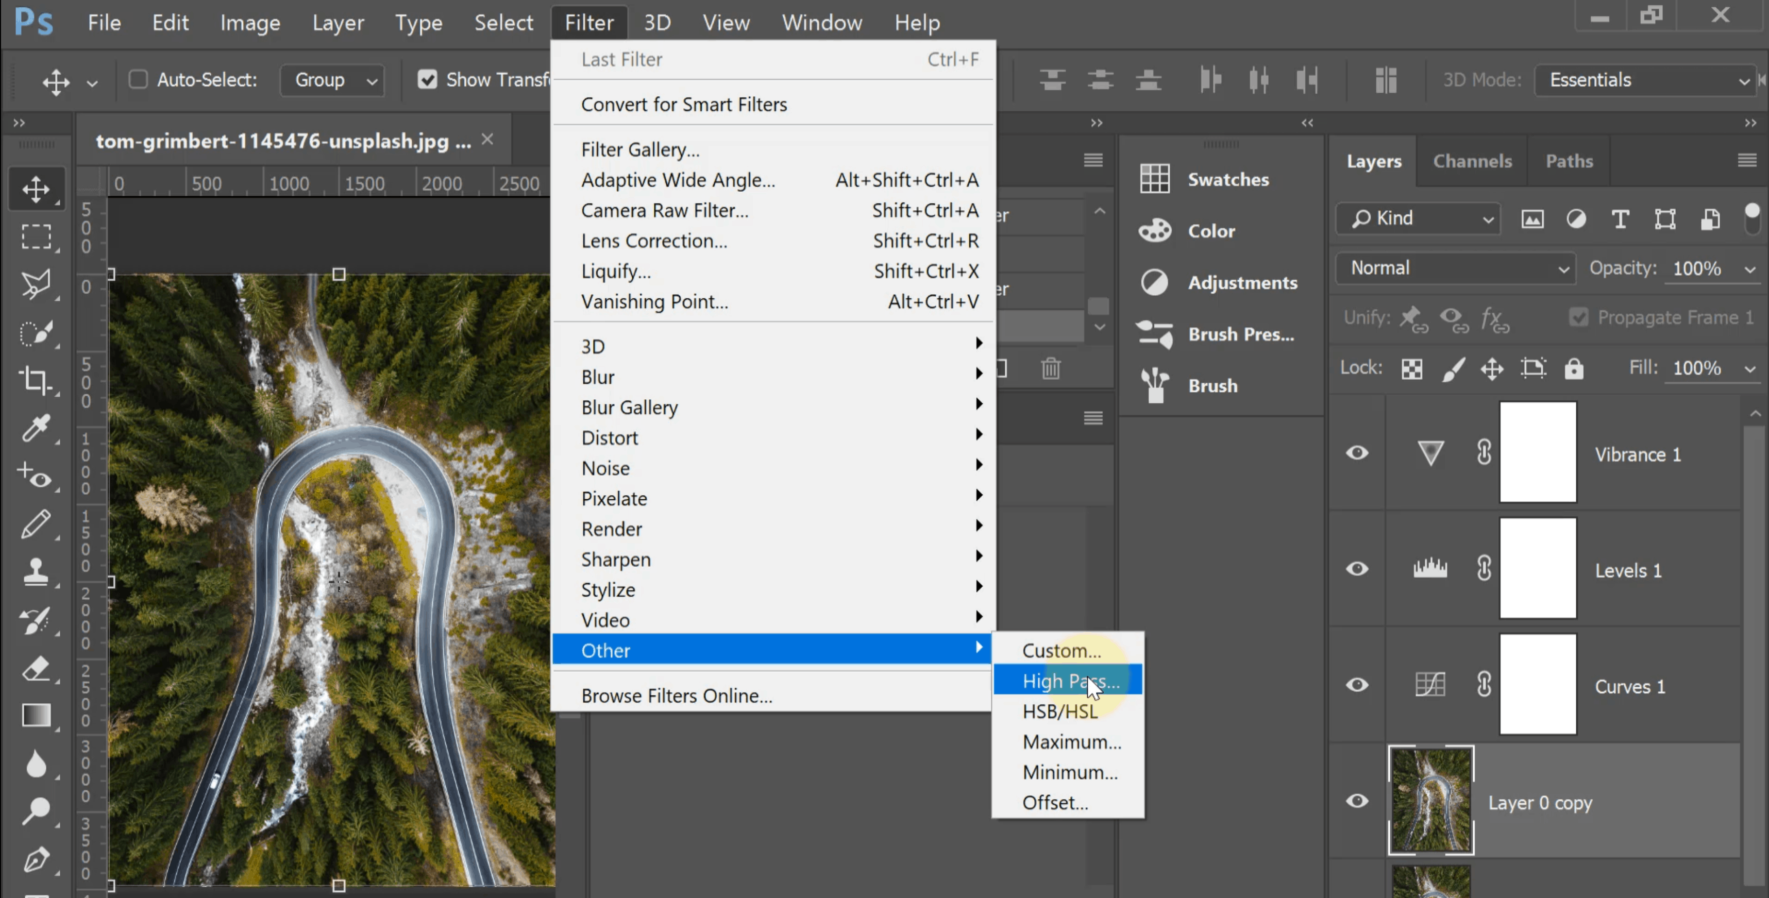The image size is (1769, 898).
Task: Select the Vibrance 1 layer mask thumbnail
Action: (x=1538, y=452)
